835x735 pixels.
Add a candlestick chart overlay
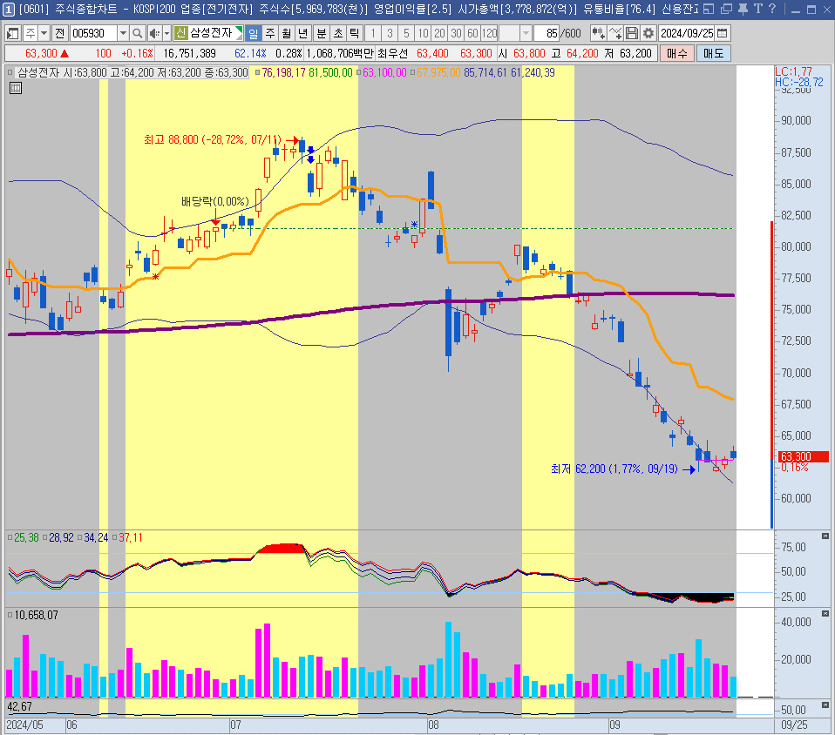598,34
